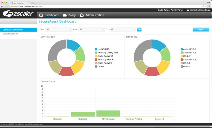Toggle Lge NEXUS 5 legend swatch
Image resolution: width=212 pixels, height=128 pixels.
(96, 49)
